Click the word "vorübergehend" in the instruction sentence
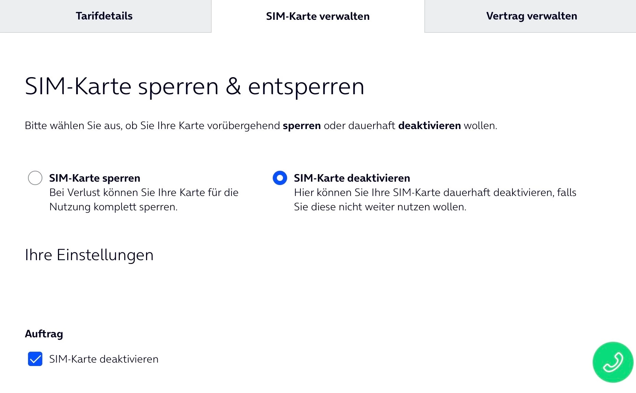The image size is (636, 393). (x=243, y=126)
